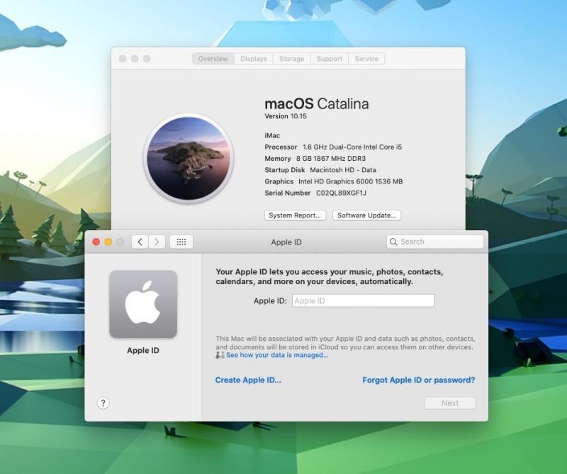Viewport: 567px width, 474px height.
Task: Go back with the left chevron button
Action: 140,242
